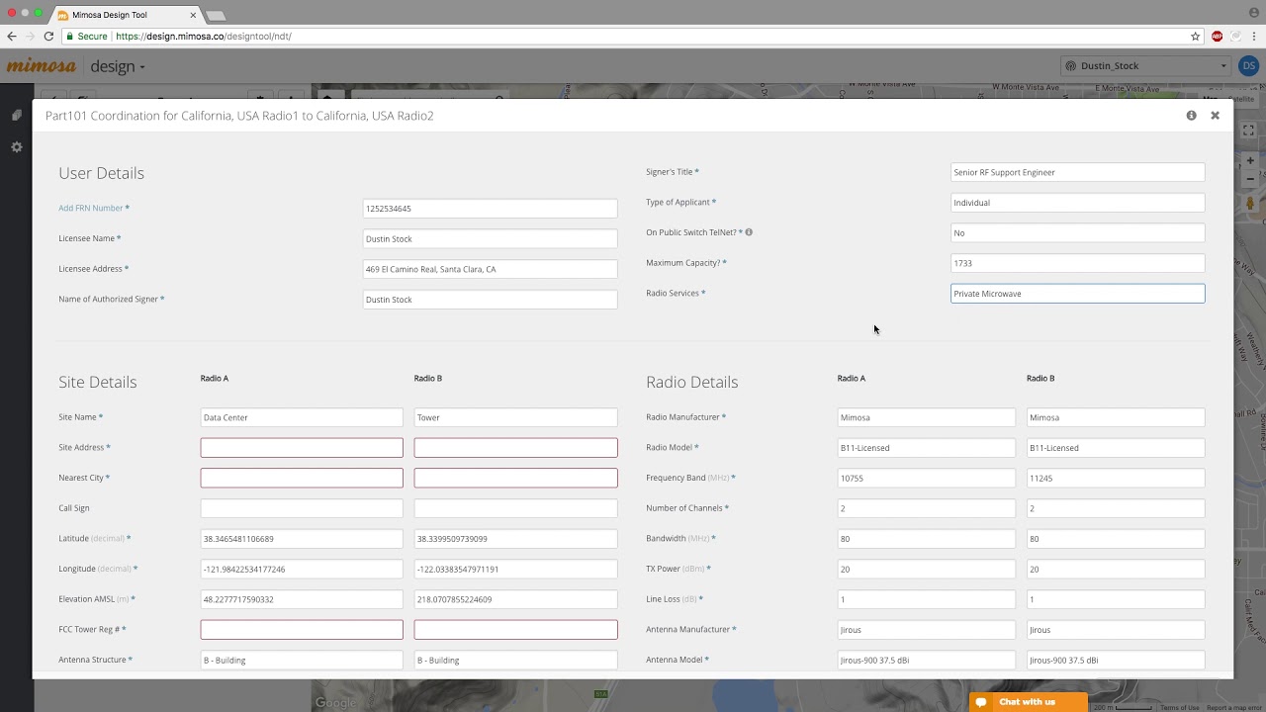Click the FRN Number field with 1252534645

pos(490,209)
